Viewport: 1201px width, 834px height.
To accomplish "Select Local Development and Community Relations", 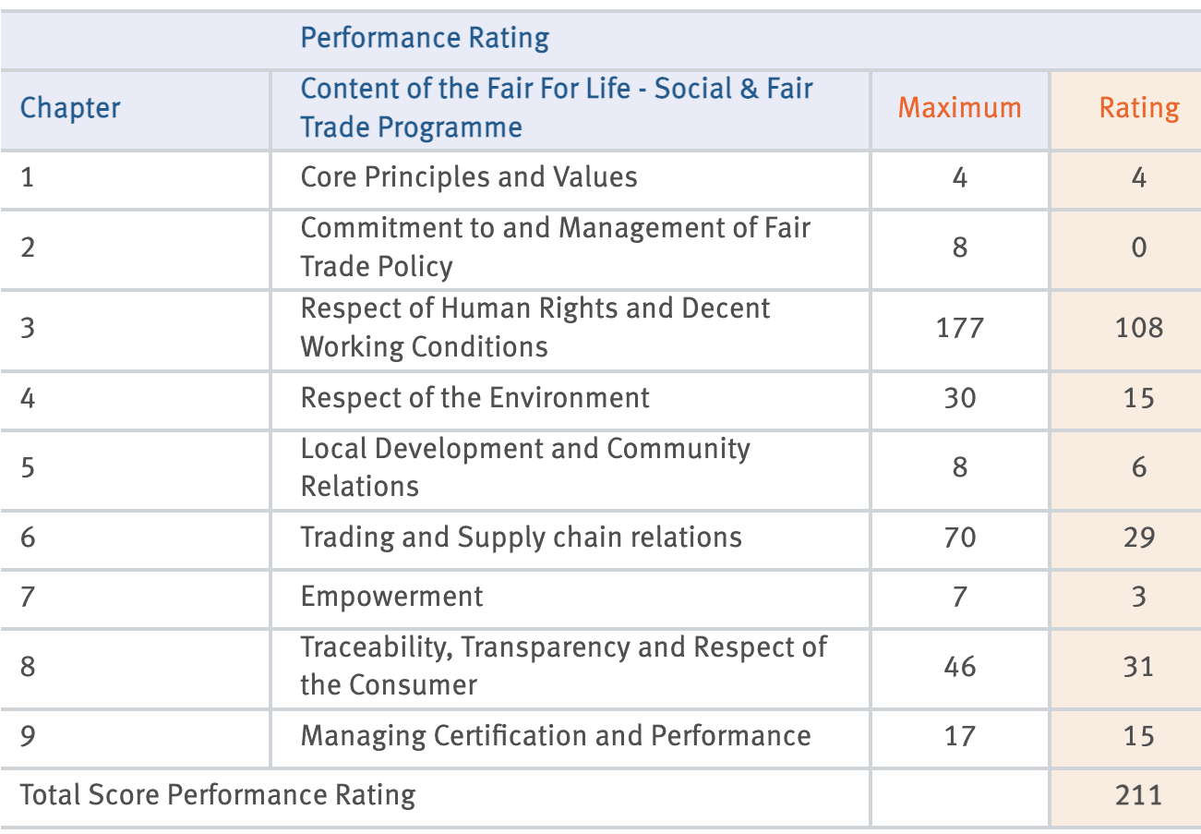I will coord(524,467).
